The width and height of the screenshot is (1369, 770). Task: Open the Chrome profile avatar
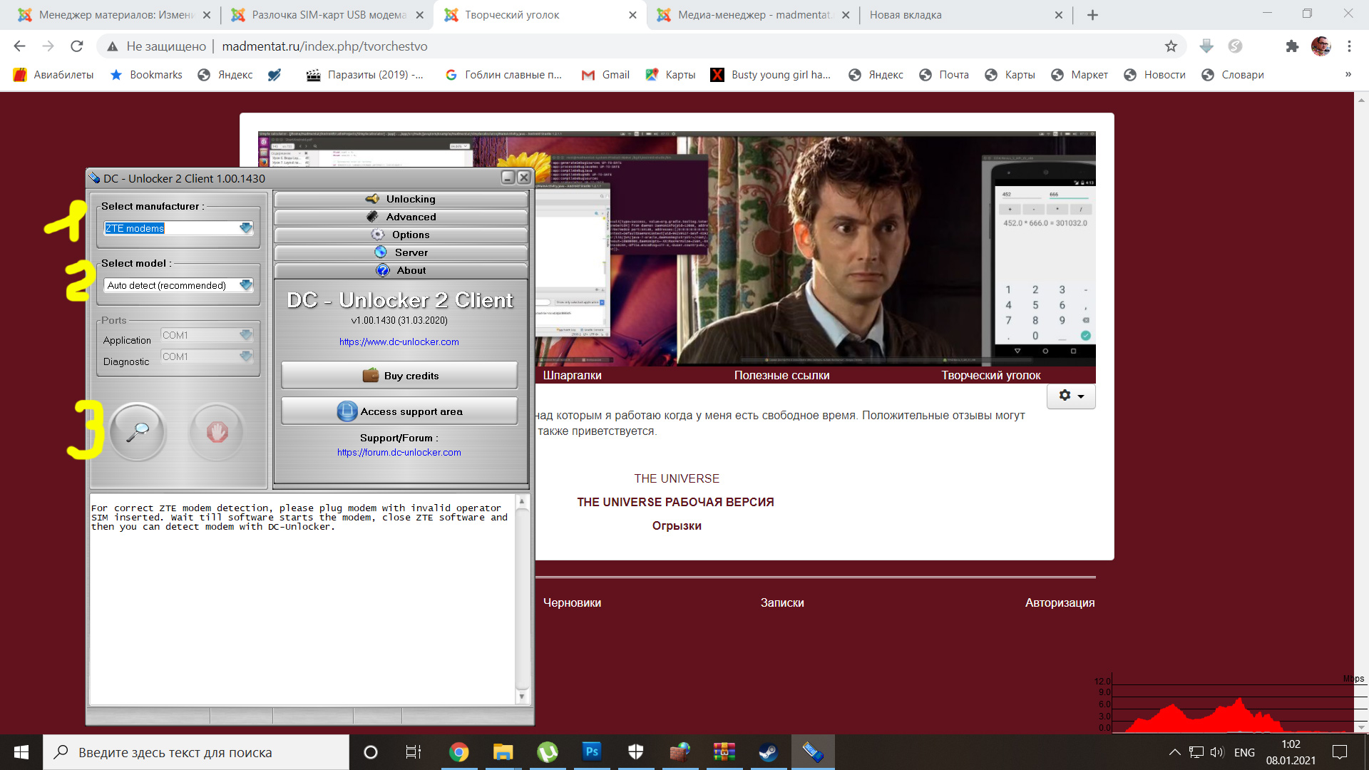pos(1321,46)
